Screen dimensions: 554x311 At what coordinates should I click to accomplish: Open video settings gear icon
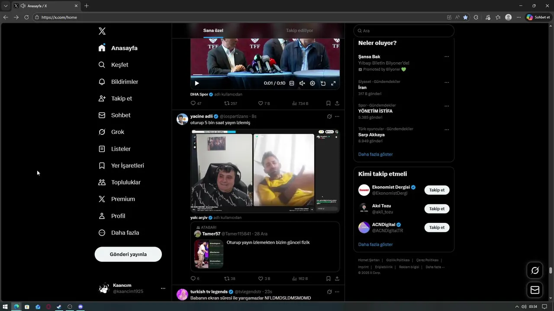(312, 83)
